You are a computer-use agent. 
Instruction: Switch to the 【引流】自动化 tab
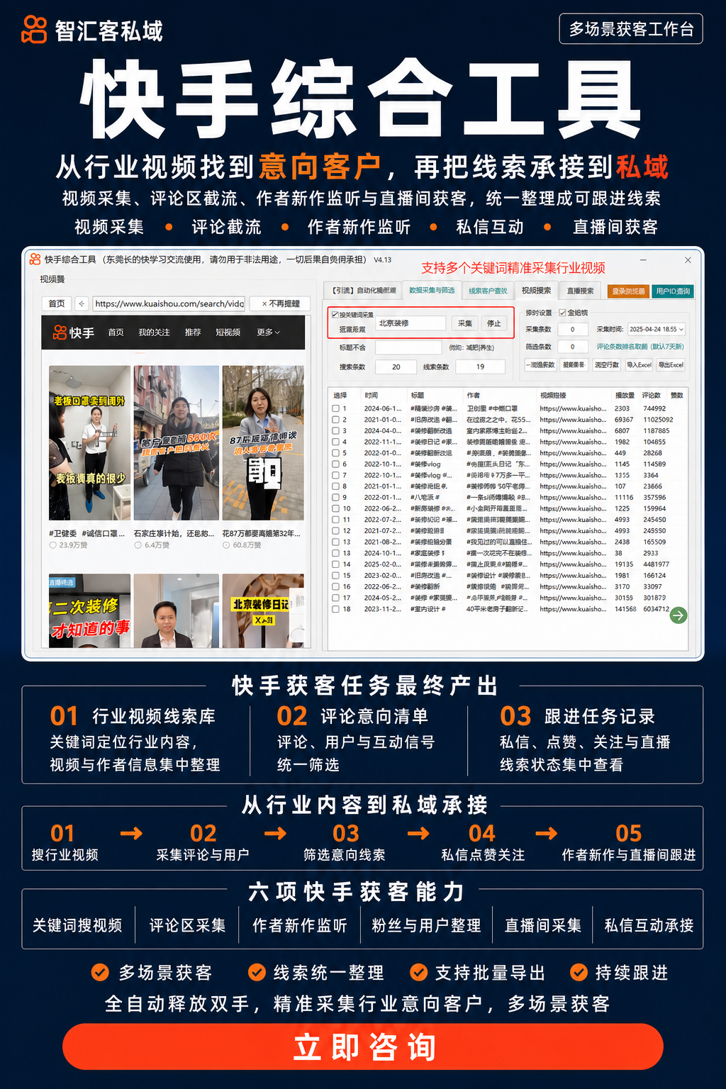point(364,291)
